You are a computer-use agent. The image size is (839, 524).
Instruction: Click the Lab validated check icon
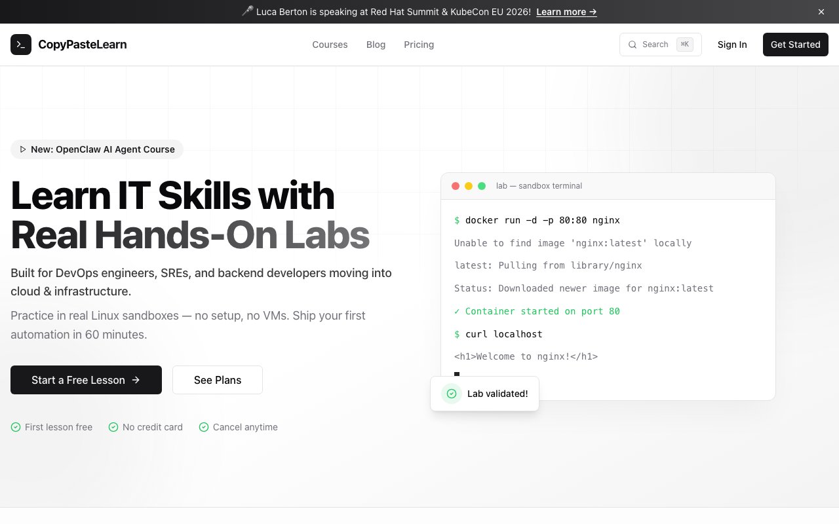451,394
